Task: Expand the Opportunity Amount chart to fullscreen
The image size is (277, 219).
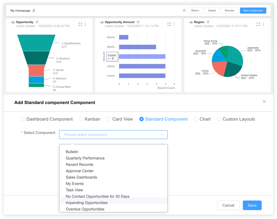Action: [169, 24]
